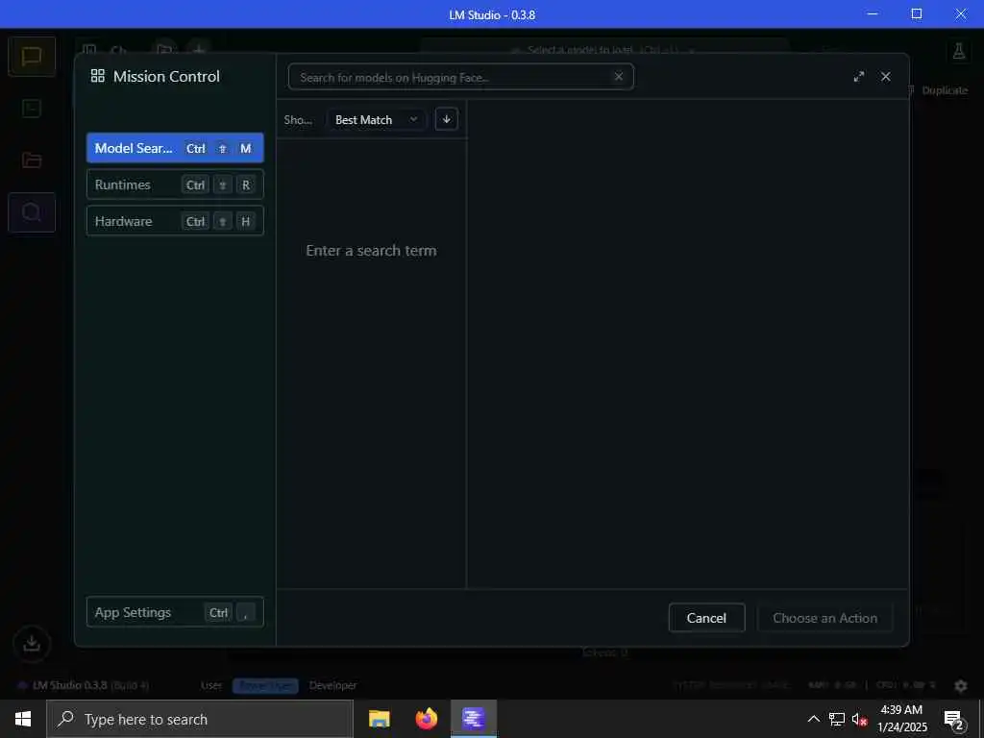Open settings gear in status bar
The image size is (984, 738).
pyautogui.click(x=961, y=685)
